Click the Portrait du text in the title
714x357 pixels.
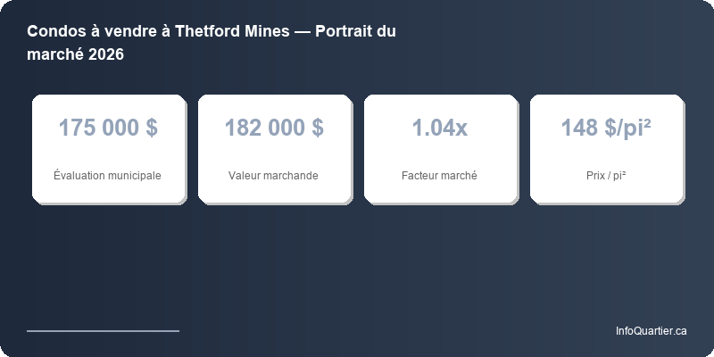pos(355,31)
